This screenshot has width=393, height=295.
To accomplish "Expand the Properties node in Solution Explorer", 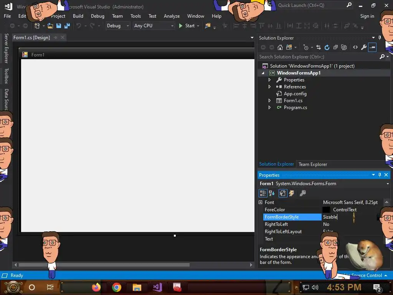I will pyautogui.click(x=270, y=80).
